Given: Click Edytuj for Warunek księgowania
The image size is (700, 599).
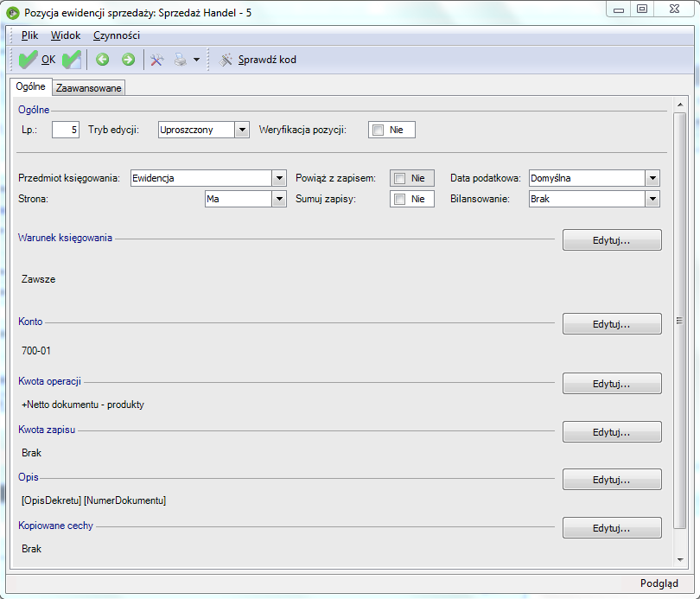Looking at the screenshot, I should [x=612, y=240].
